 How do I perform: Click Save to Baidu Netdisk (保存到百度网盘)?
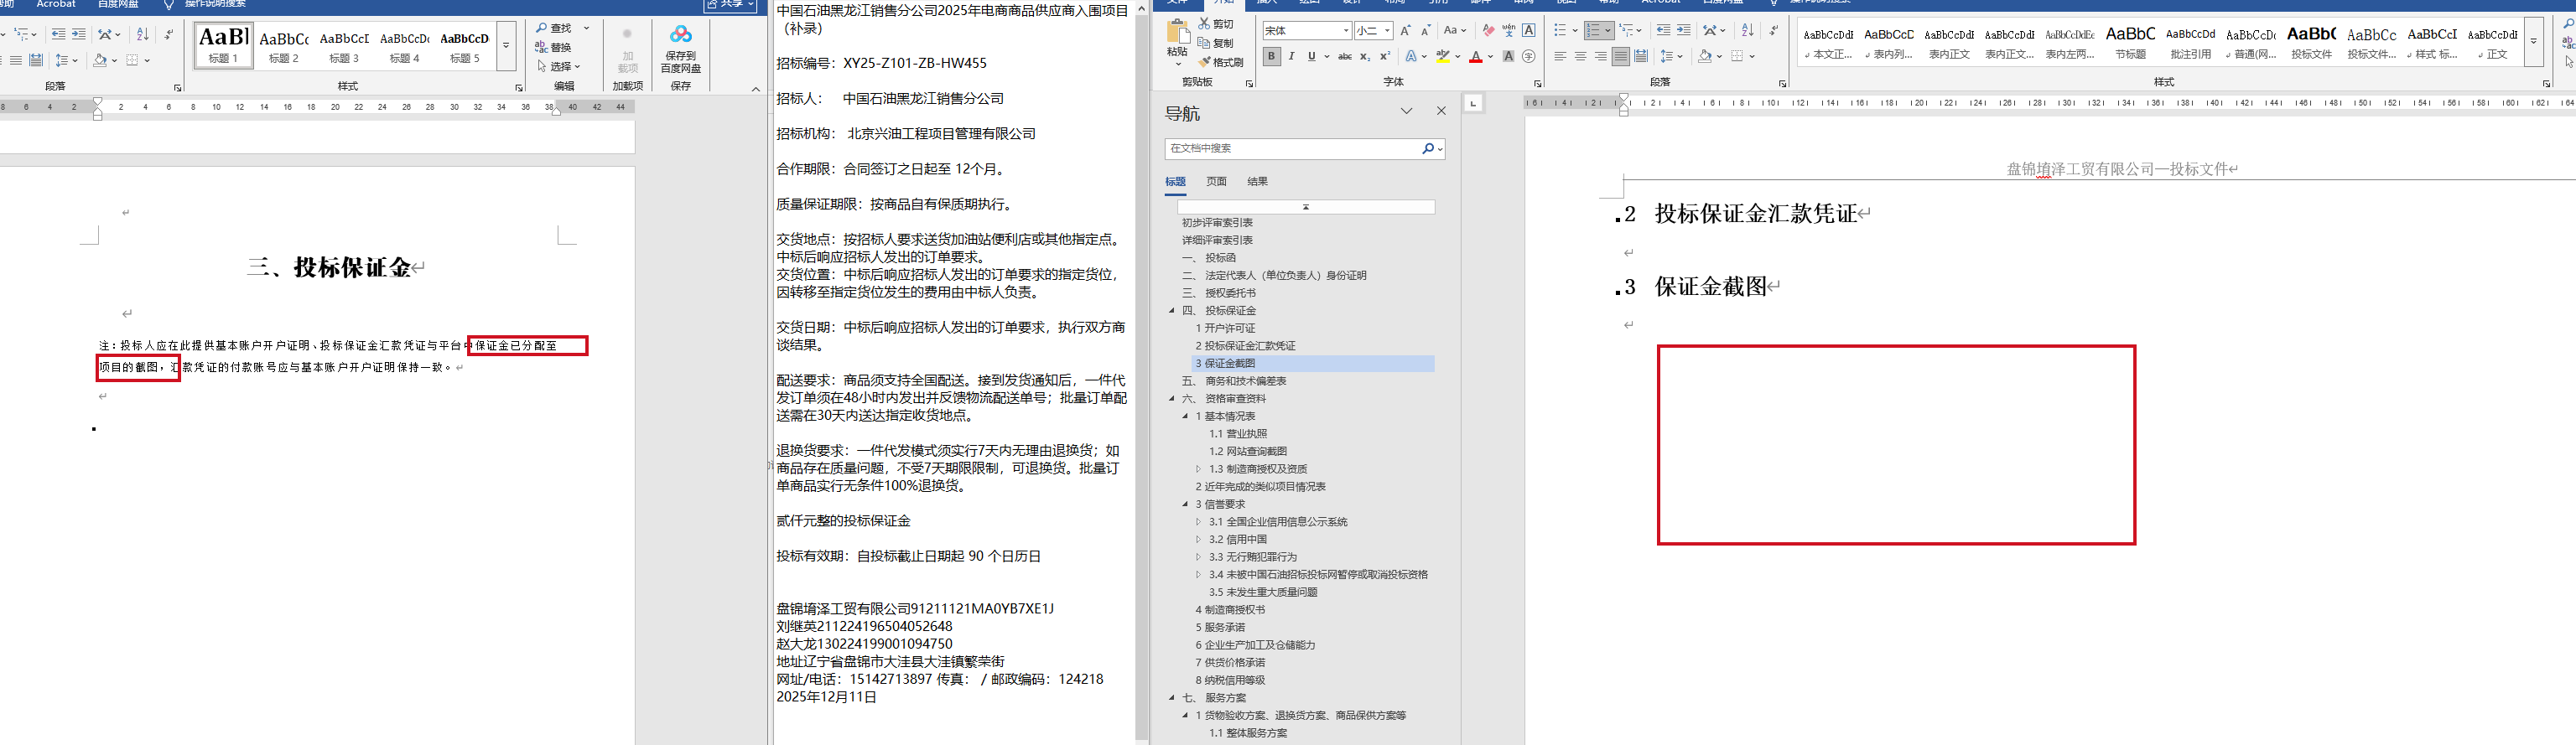[681, 49]
